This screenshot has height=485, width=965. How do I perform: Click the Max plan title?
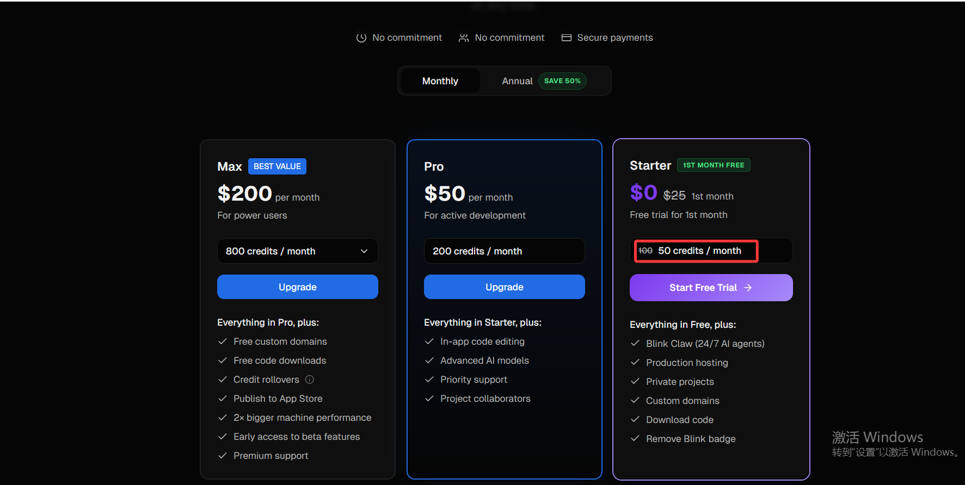[229, 166]
